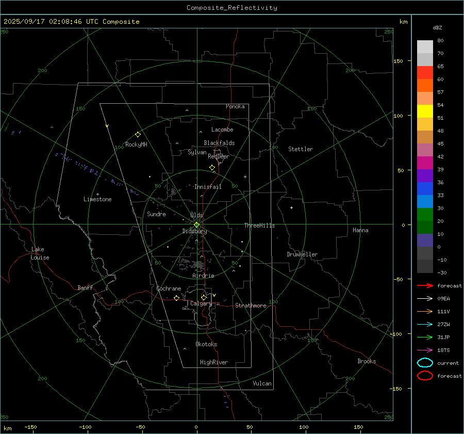This screenshot has height=434, width=464.
Task: Select the white 09EA arrow legend icon
Action: [x=425, y=299]
